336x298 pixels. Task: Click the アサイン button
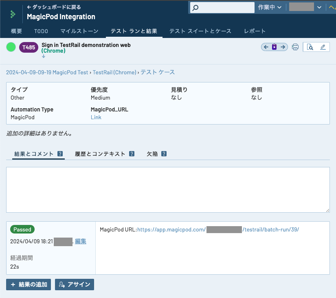tap(75, 285)
